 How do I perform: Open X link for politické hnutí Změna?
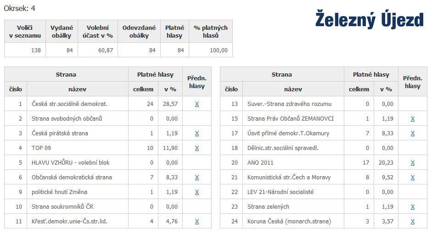196,192
